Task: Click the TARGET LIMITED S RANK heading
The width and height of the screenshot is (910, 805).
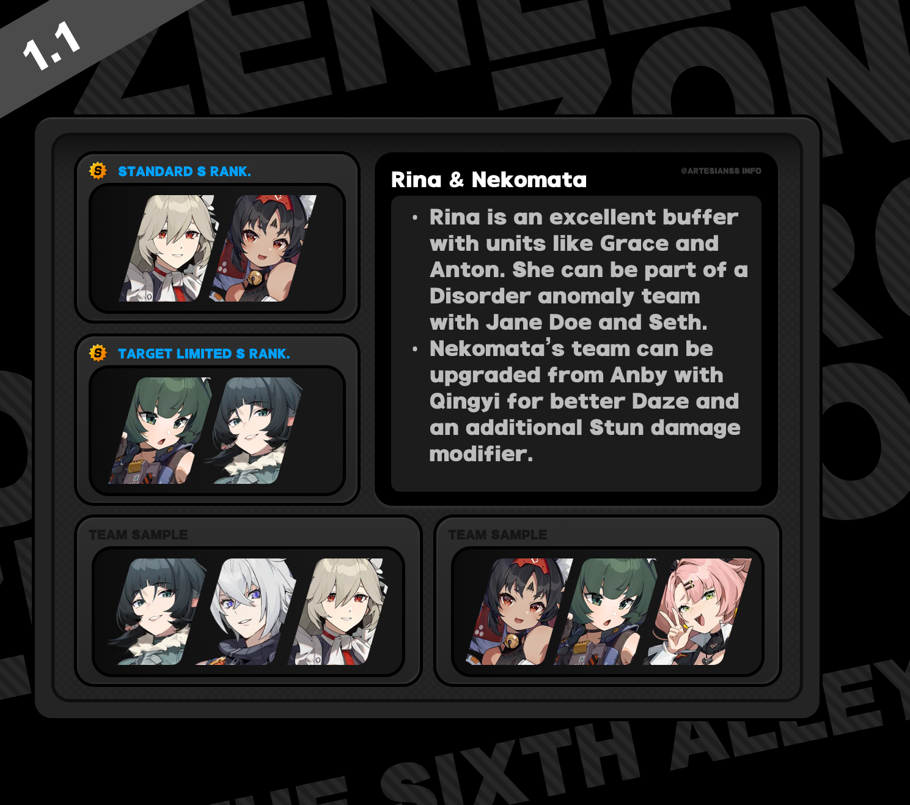Action: point(204,354)
